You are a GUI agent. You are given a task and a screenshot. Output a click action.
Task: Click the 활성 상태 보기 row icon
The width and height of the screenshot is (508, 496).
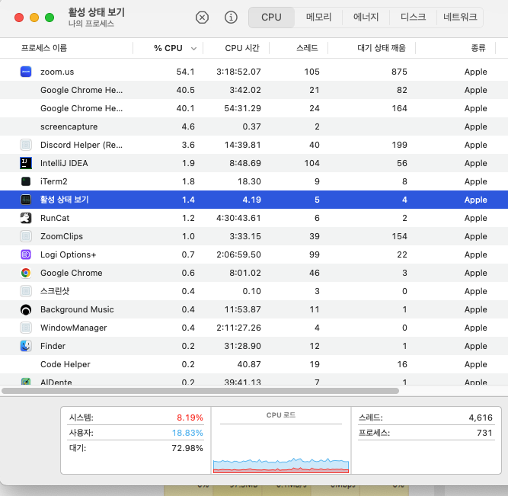click(26, 200)
